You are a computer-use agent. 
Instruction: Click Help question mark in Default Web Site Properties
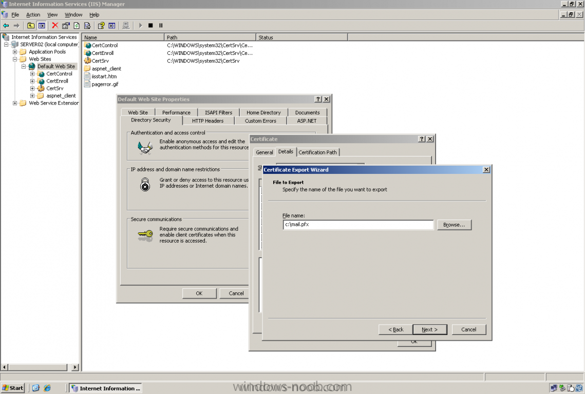(x=318, y=99)
